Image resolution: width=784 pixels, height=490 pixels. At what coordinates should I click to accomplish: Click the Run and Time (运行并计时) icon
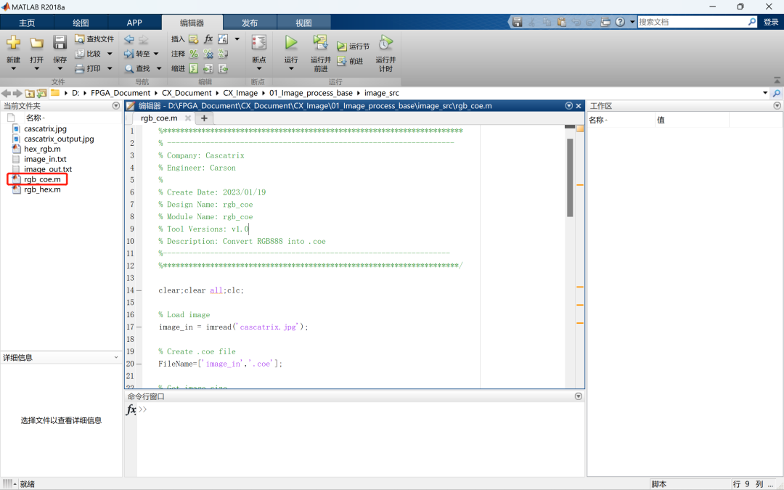point(385,43)
